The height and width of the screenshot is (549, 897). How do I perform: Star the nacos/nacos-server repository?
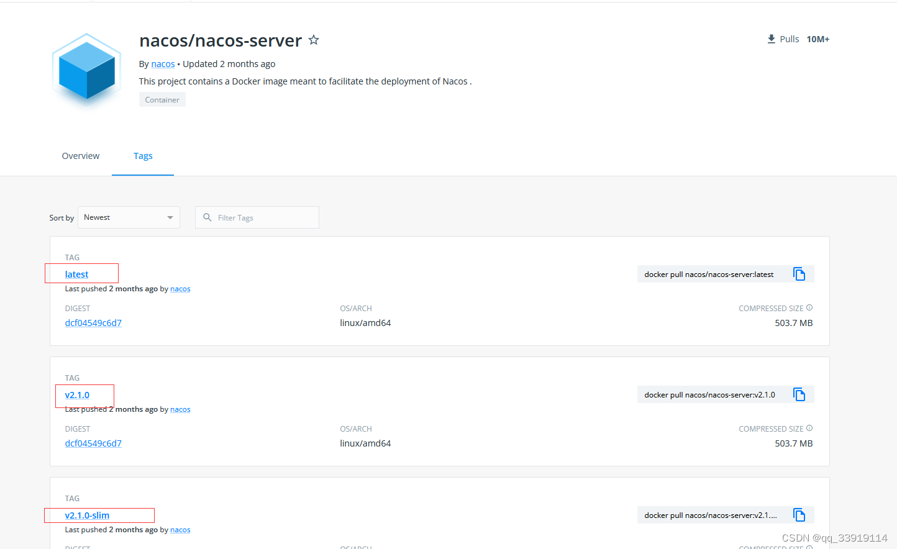coord(313,39)
